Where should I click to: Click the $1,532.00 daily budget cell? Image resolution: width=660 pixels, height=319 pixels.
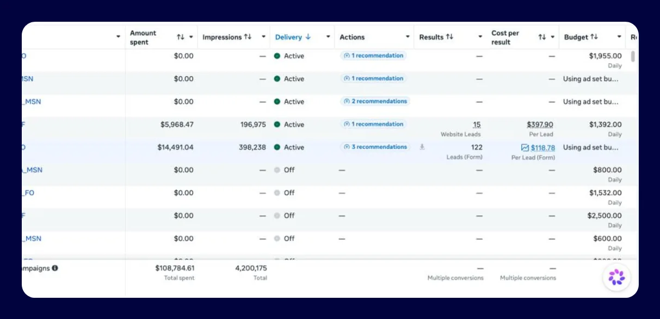click(x=605, y=193)
